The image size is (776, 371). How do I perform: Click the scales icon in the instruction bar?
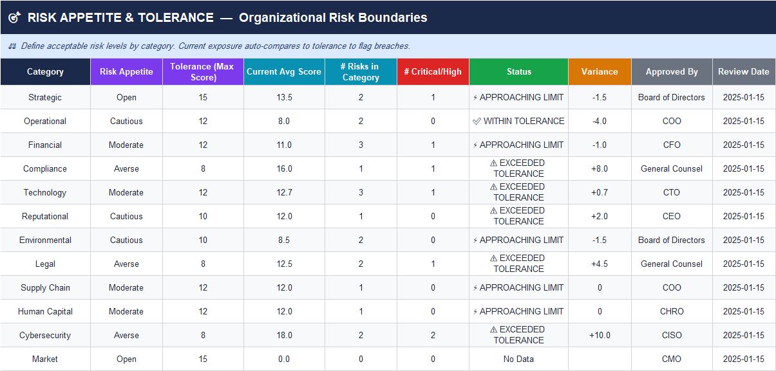coord(12,46)
